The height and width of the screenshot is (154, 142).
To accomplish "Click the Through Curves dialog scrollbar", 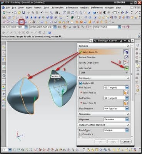I will click(x=132, y=74).
